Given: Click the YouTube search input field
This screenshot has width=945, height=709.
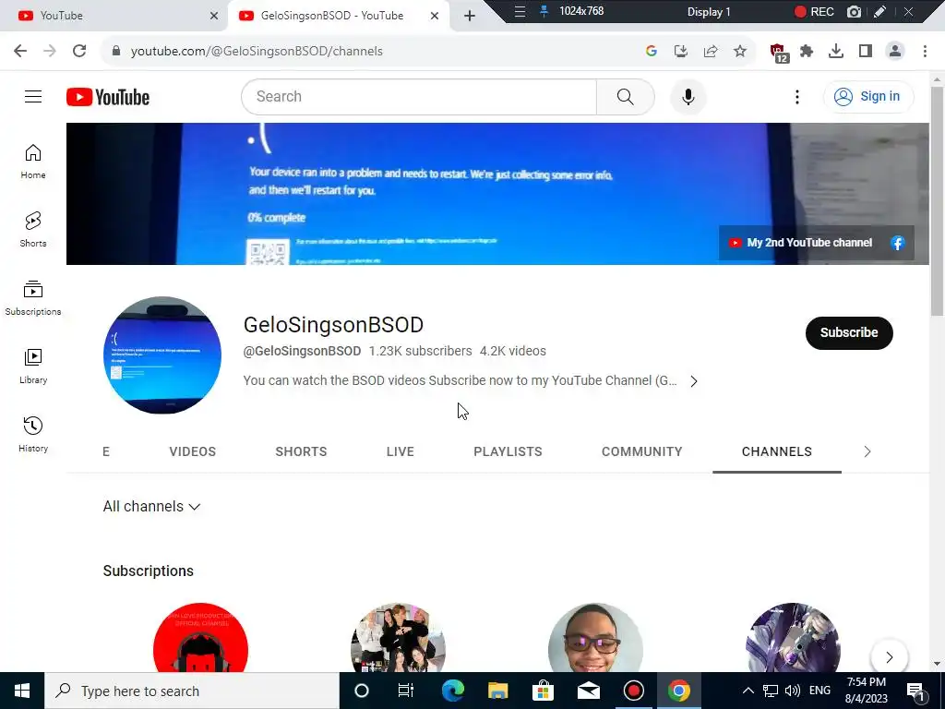Looking at the screenshot, I should click(x=419, y=96).
